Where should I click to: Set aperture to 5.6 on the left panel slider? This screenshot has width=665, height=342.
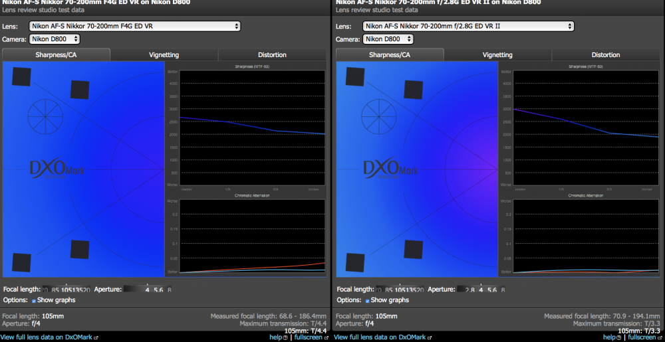158,290
